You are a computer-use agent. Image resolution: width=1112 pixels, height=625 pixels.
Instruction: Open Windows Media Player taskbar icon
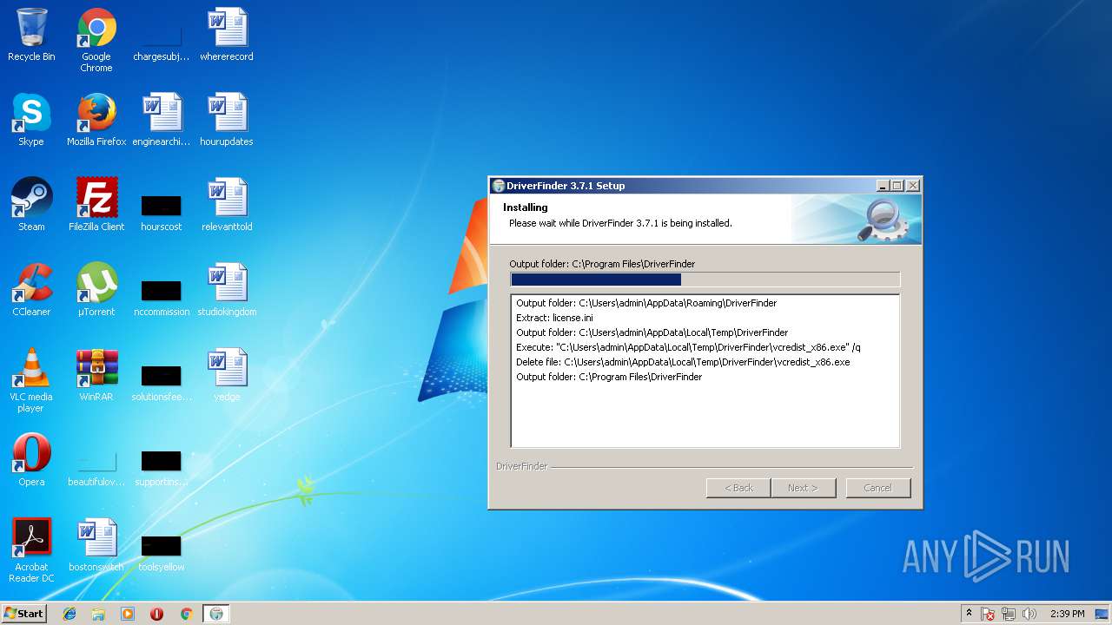[128, 614]
